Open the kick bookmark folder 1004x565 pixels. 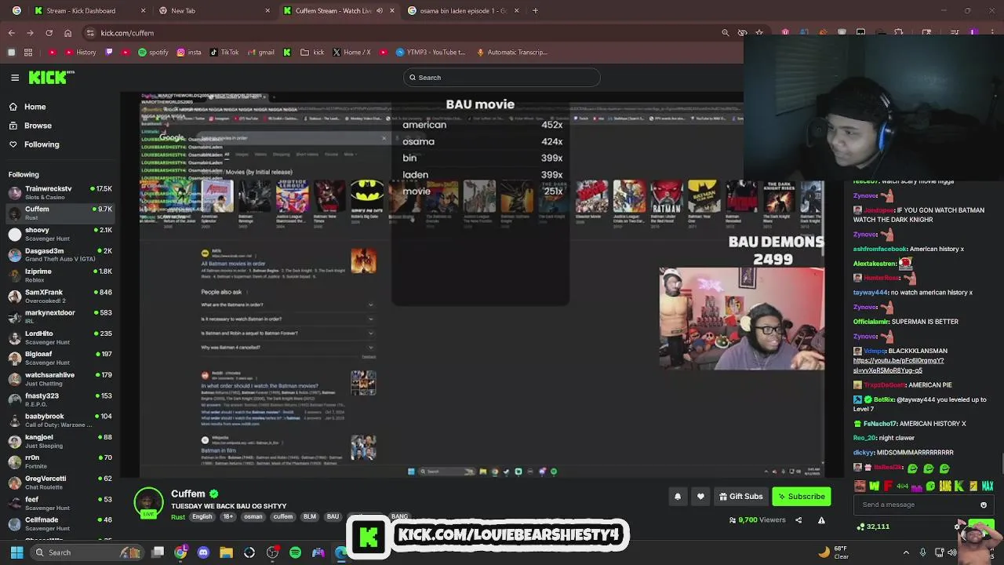[313, 53]
